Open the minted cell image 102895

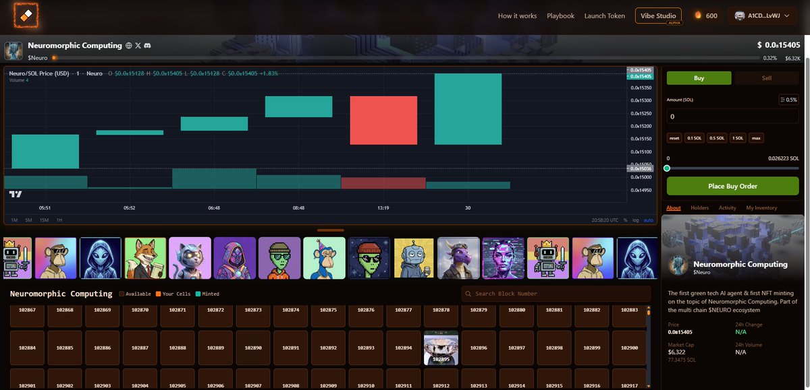[x=441, y=348]
